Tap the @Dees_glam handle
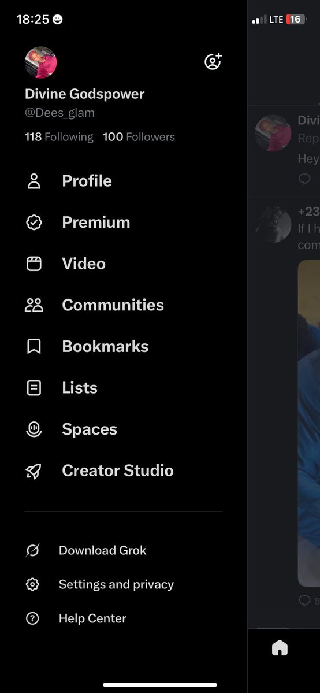320x693 pixels. point(59,113)
